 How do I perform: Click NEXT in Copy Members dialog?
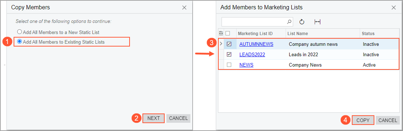(x=154, y=118)
